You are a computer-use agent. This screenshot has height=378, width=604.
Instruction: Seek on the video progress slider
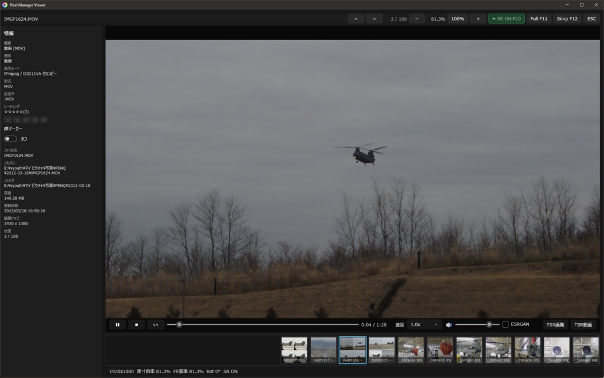[x=262, y=324]
